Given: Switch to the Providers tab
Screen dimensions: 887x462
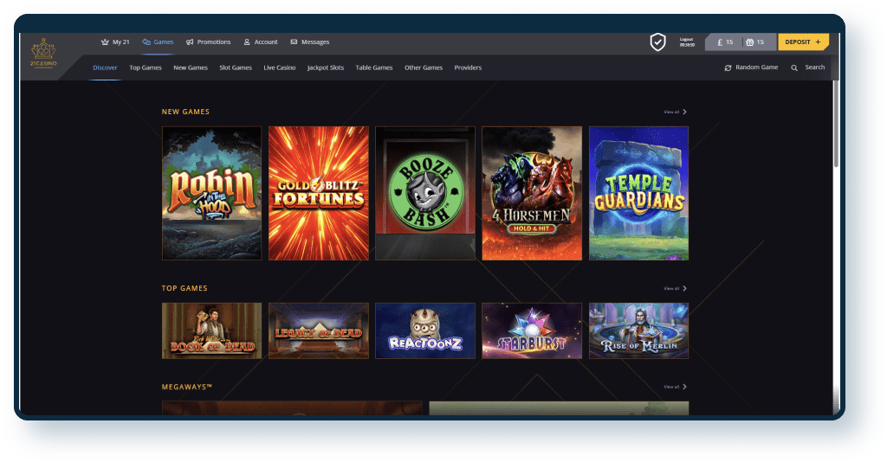Looking at the screenshot, I should (468, 67).
